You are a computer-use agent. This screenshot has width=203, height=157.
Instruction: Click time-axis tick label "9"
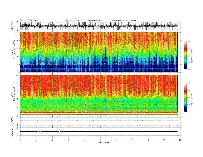164,140
